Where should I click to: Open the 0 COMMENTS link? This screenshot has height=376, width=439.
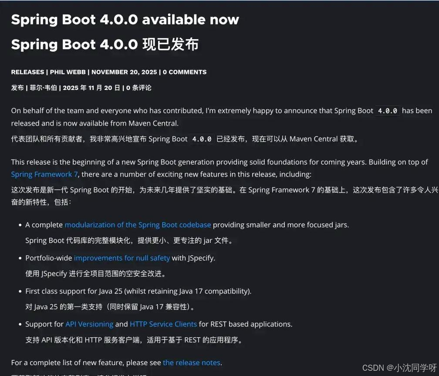point(185,72)
